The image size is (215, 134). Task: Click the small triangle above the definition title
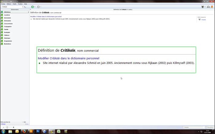click(x=30, y=9)
